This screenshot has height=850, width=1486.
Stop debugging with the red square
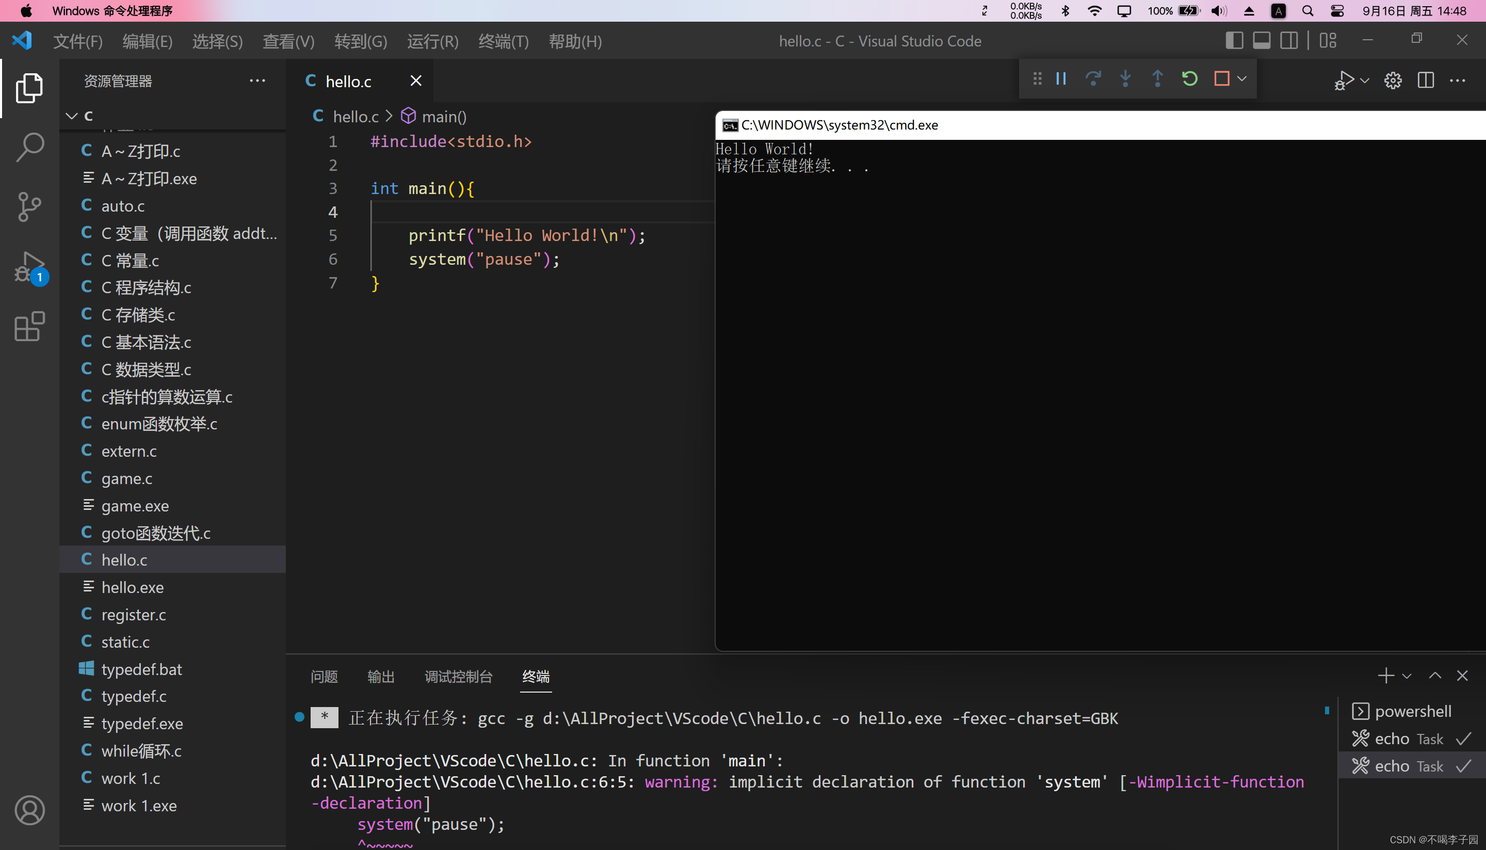pyautogui.click(x=1221, y=79)
